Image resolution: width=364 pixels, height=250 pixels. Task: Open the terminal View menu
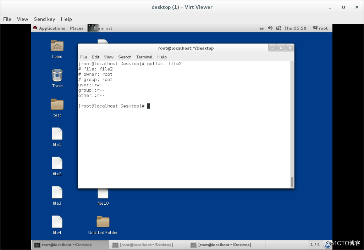(109, 57)
